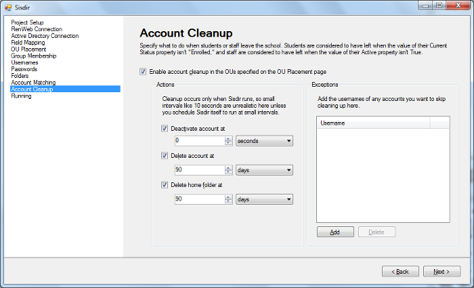Click the Back button
Image resolution: width=474 pixels, height=288 pixels.
[400, 271]
